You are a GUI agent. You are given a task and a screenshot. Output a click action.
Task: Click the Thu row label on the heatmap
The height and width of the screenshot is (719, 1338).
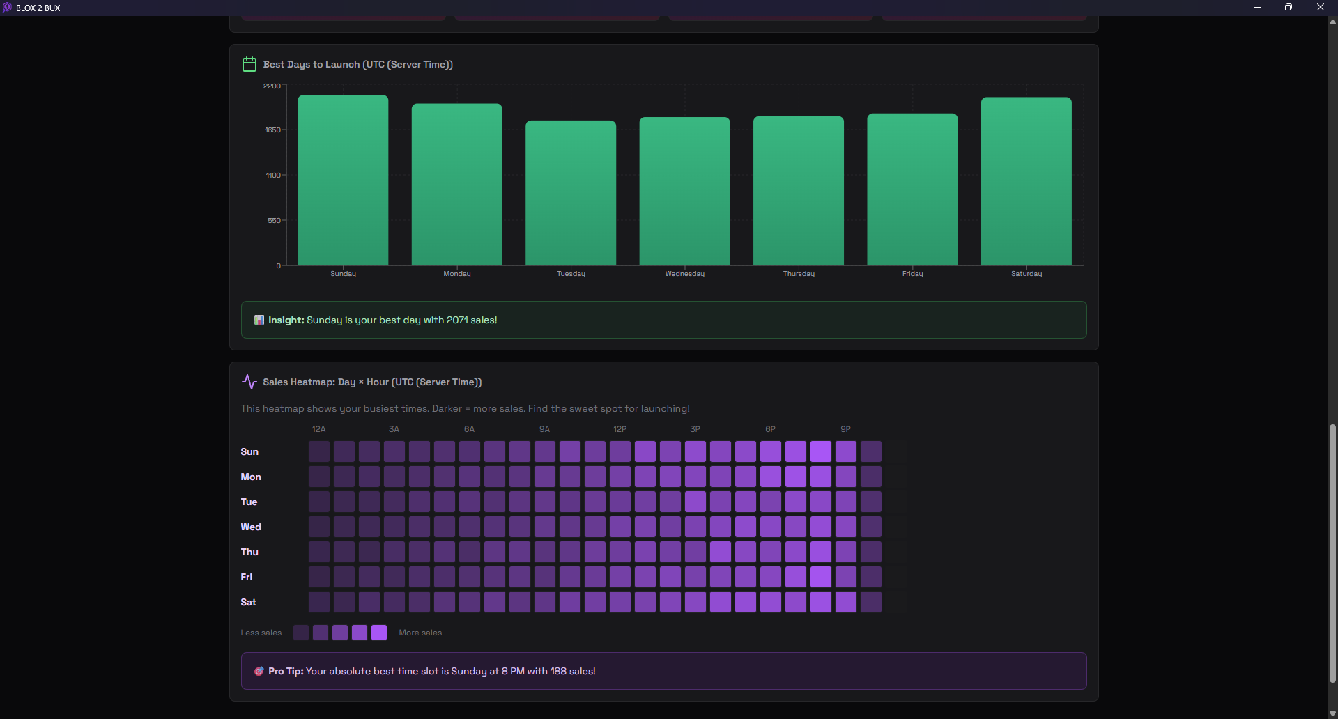click(x=249, y=552)
